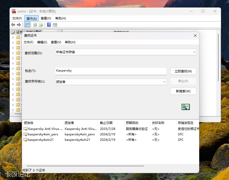Click the certlm window vertical scrollbar
Image resolution: width=229 pixels, height=180 pixels.
point(218,58)
